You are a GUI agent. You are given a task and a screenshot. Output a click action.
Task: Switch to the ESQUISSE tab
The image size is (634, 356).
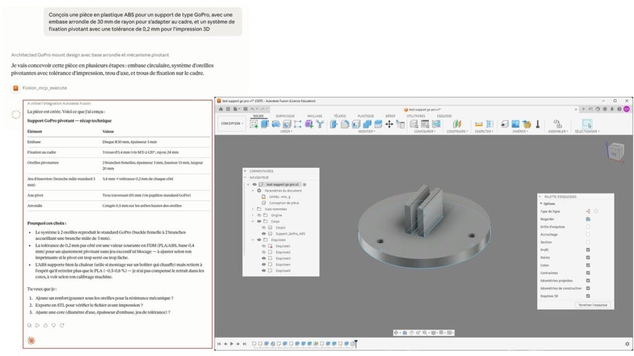444,116
